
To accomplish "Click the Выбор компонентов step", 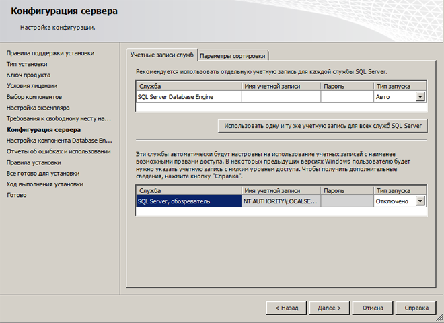I will point(34,97).
